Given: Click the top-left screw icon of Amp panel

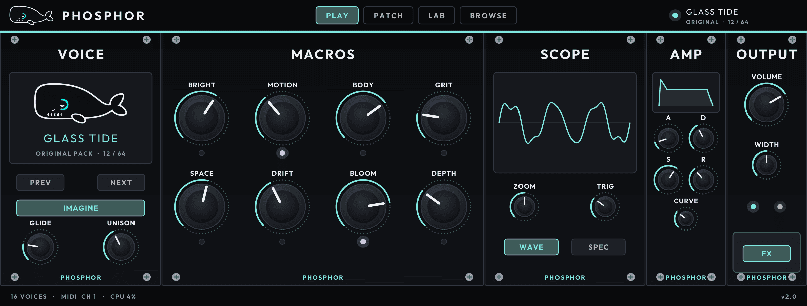Looking at the screenshot, I should coord(660,40).
